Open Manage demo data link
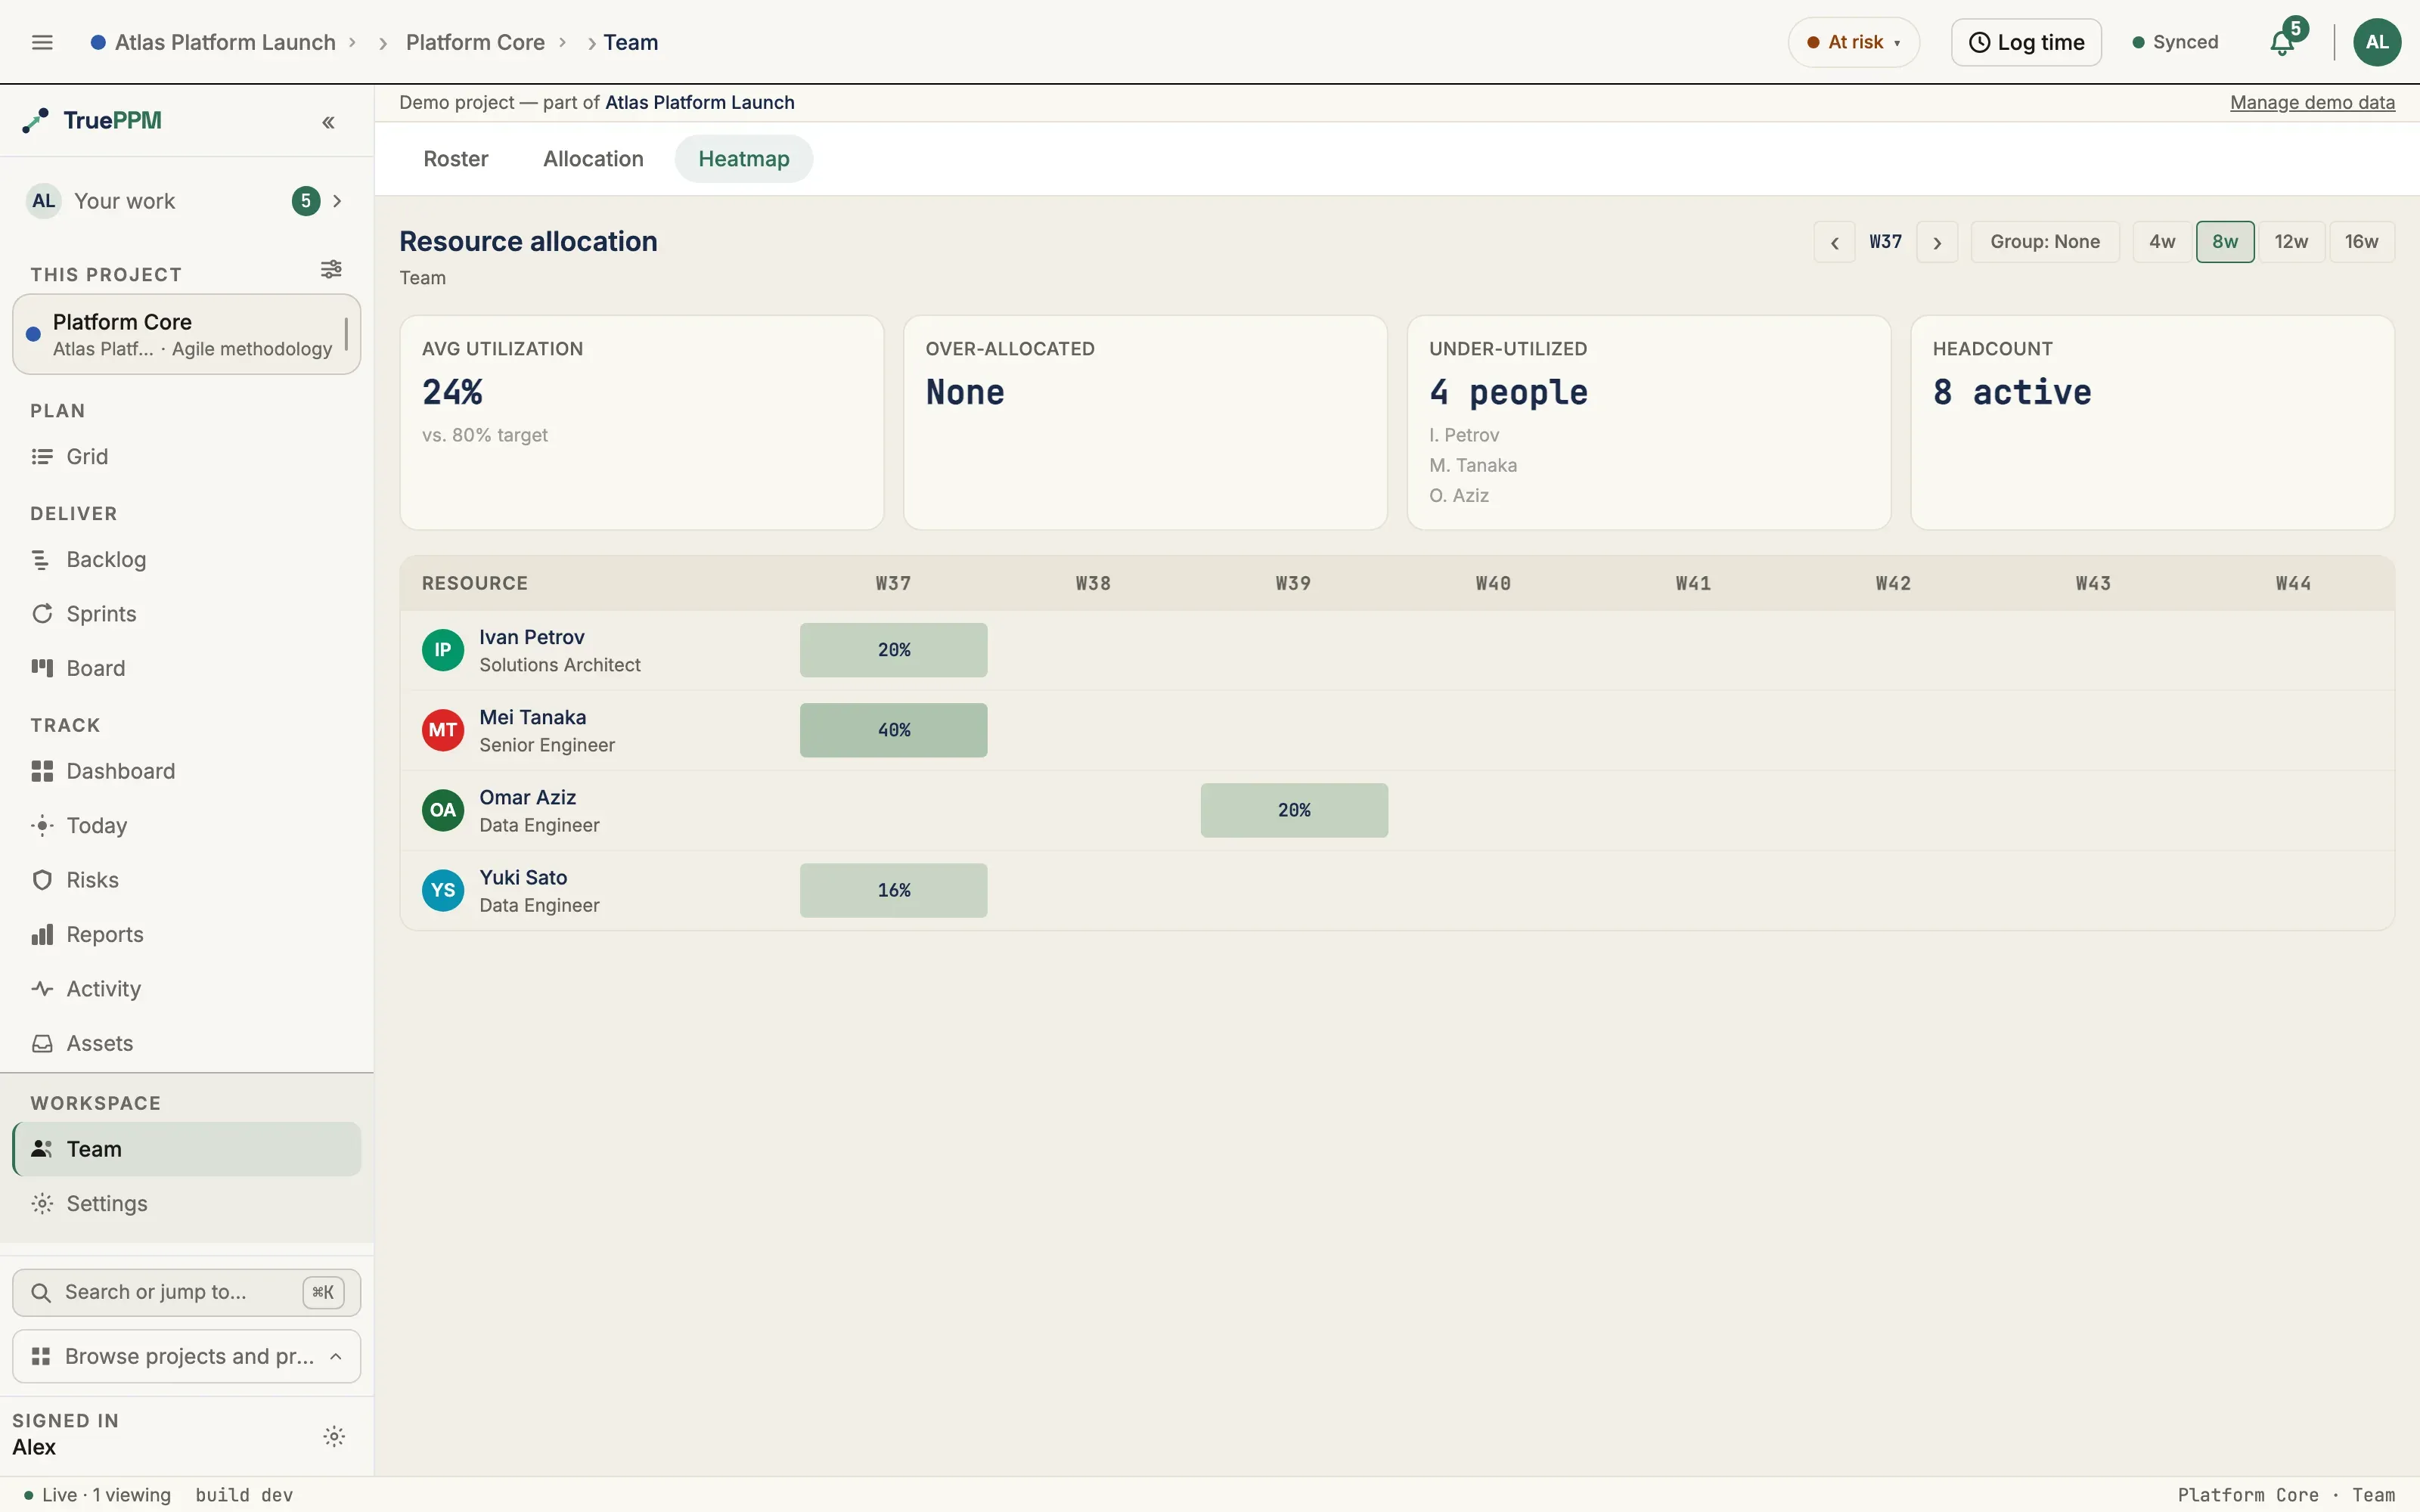Image resolution: width=2420 pixels, height=1512 pixels. 2312,103
